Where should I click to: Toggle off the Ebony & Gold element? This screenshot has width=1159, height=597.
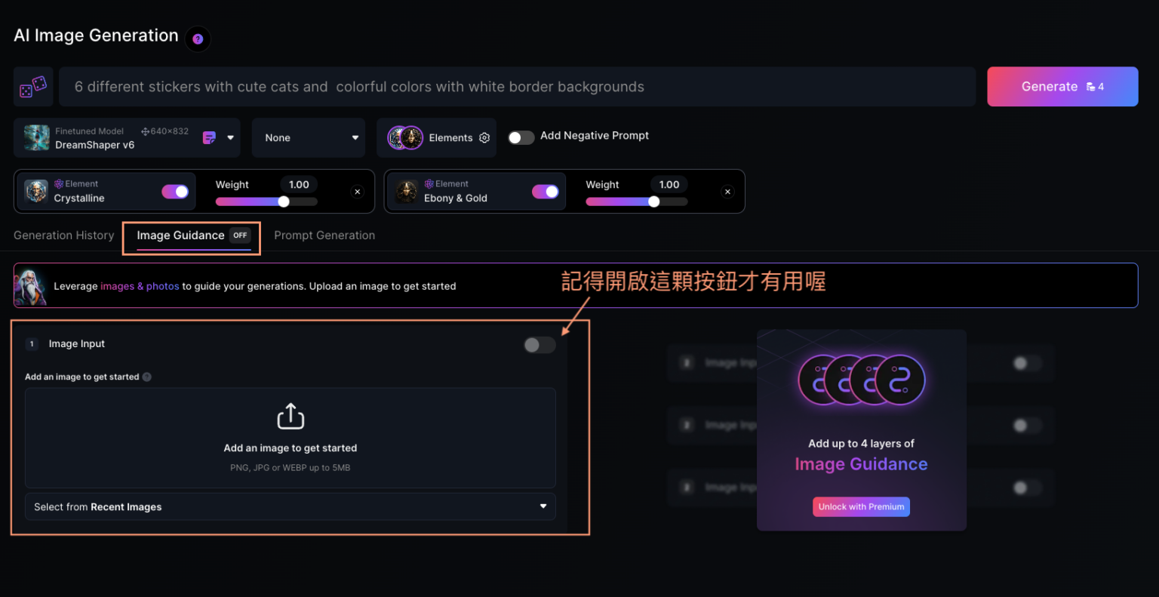coord(546,192)
